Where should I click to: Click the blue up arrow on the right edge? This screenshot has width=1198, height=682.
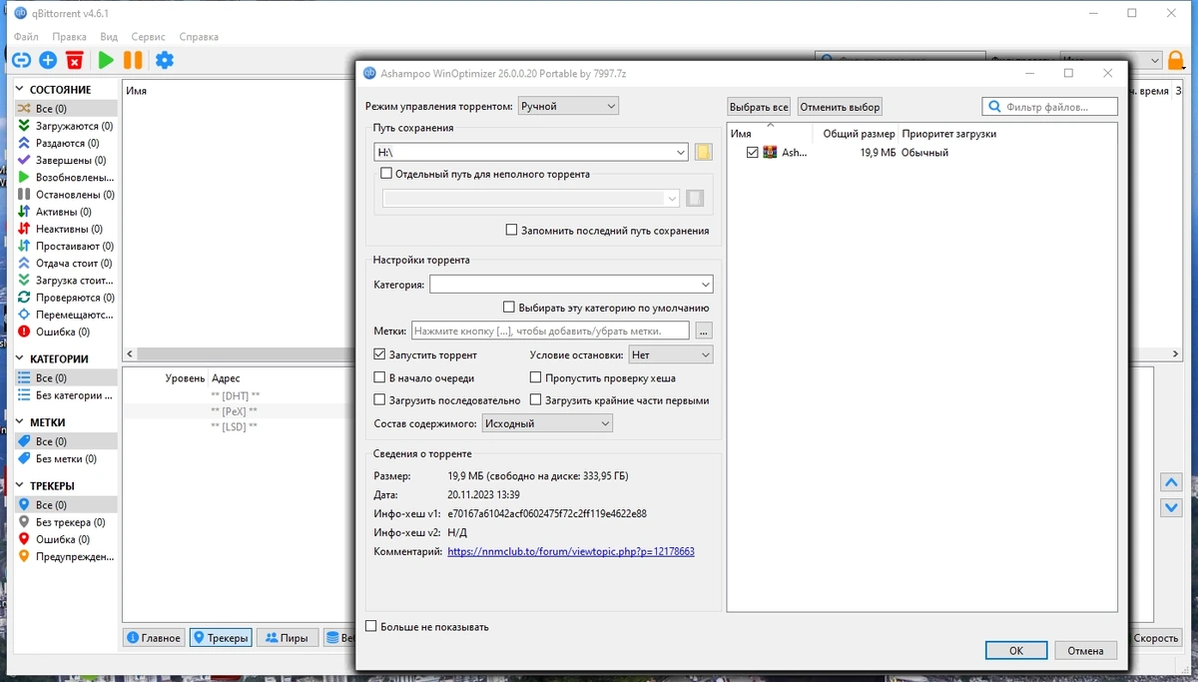[1172, 483]
